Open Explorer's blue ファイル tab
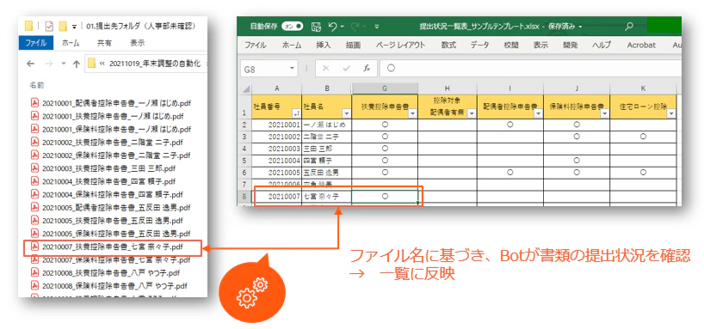704x329 pixels. point(36,44)
